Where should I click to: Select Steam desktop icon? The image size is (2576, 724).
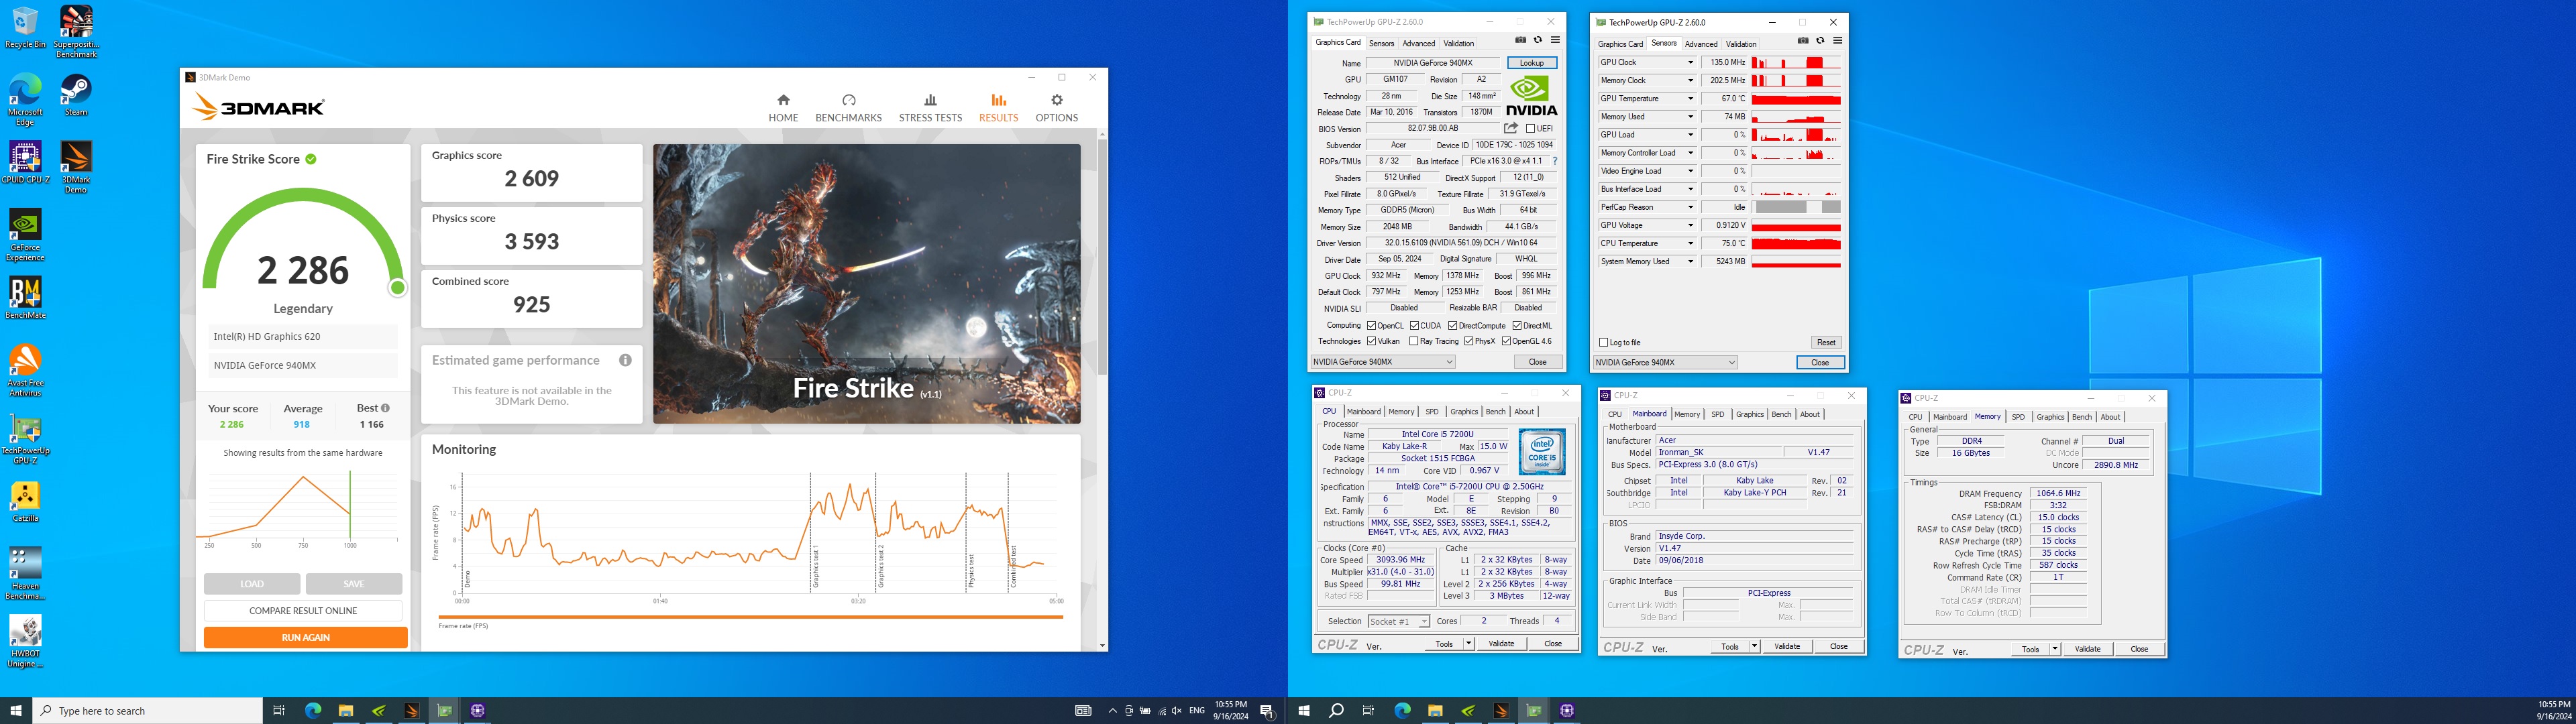(76, 96)
